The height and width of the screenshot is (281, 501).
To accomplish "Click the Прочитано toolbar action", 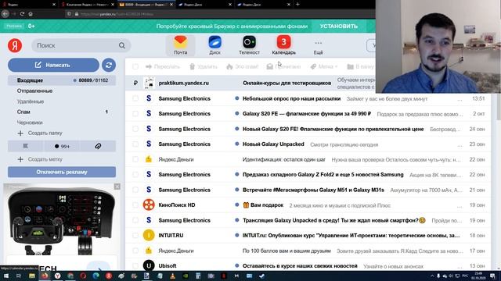I will click(283, 66).
